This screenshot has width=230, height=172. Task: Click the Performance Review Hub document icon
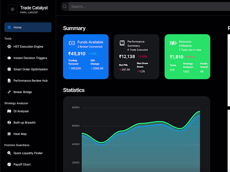(x=9, y=81)
